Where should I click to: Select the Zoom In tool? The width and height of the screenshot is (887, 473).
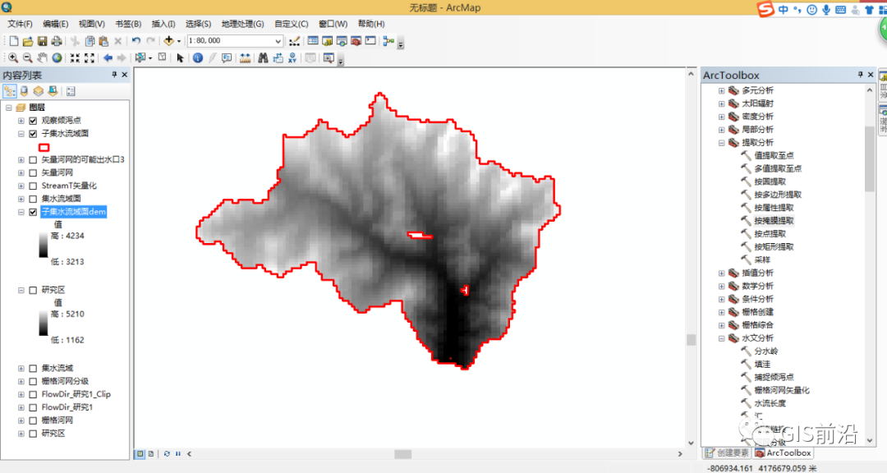[12, 57]
